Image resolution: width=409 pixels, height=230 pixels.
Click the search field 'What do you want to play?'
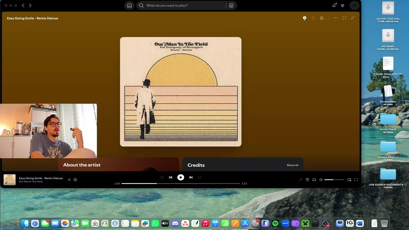pyautogui.click(x=181, y=5)
